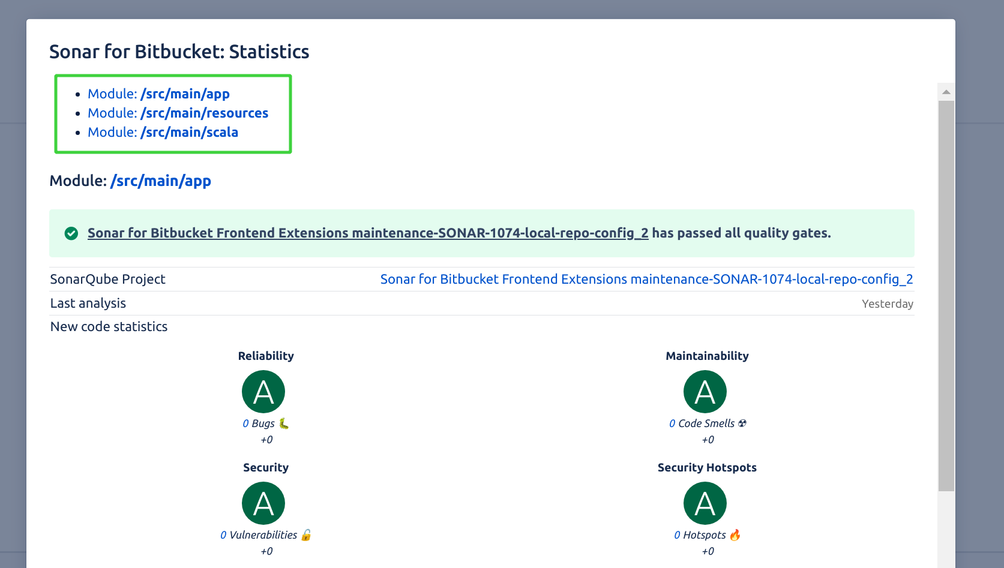Screen dimensions: 1004x568
Task: Jump to the /src/main/scala module
Action: click(x=189, y=133)
